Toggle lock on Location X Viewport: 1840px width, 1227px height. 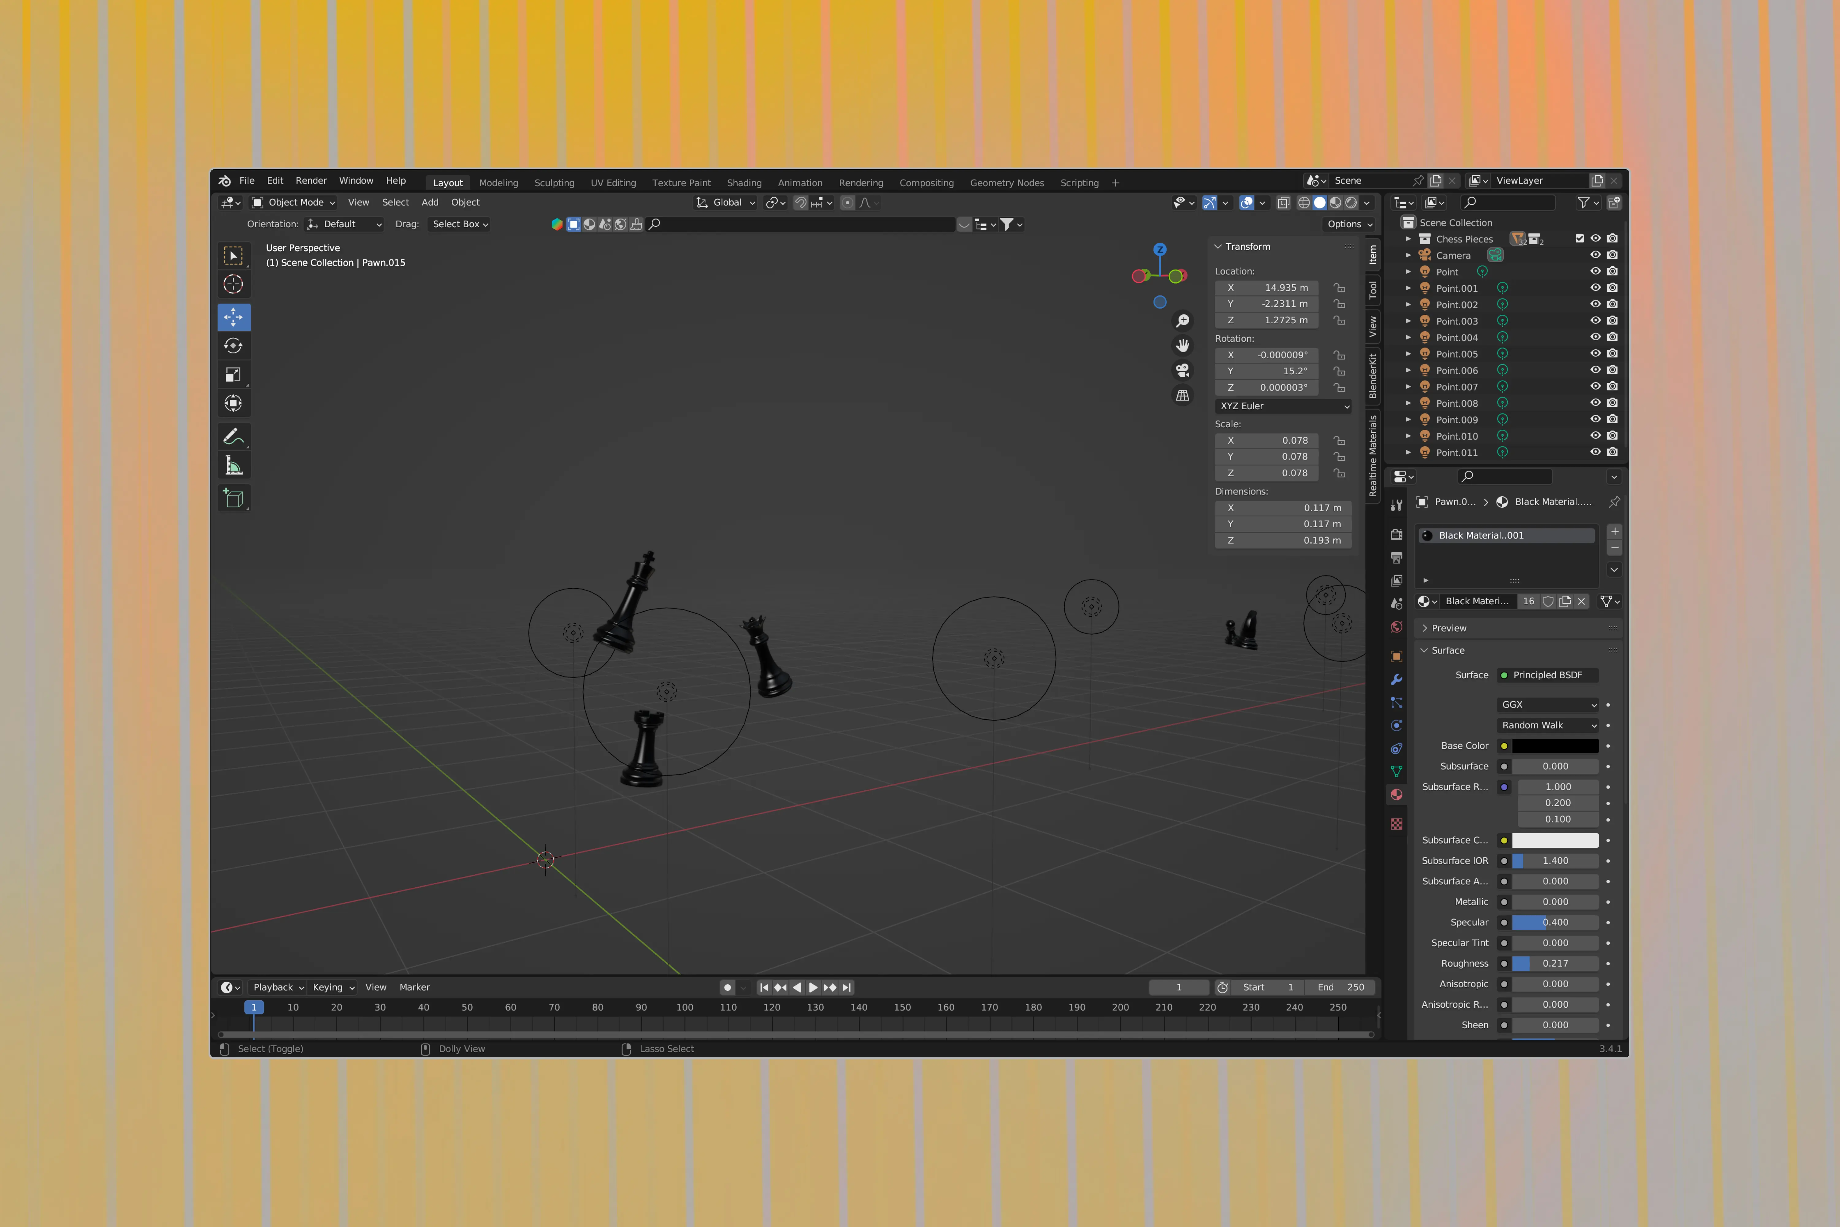pyautogui.click(x=1339, y=288)
